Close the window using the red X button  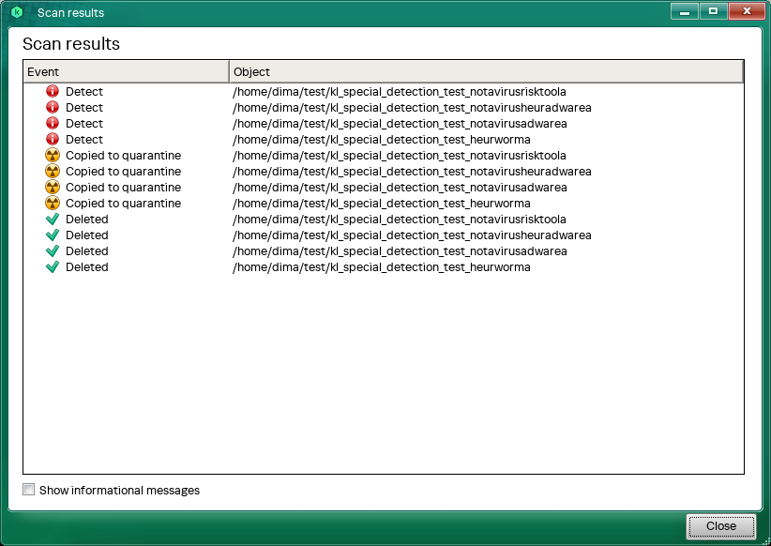tap(747, 11)
